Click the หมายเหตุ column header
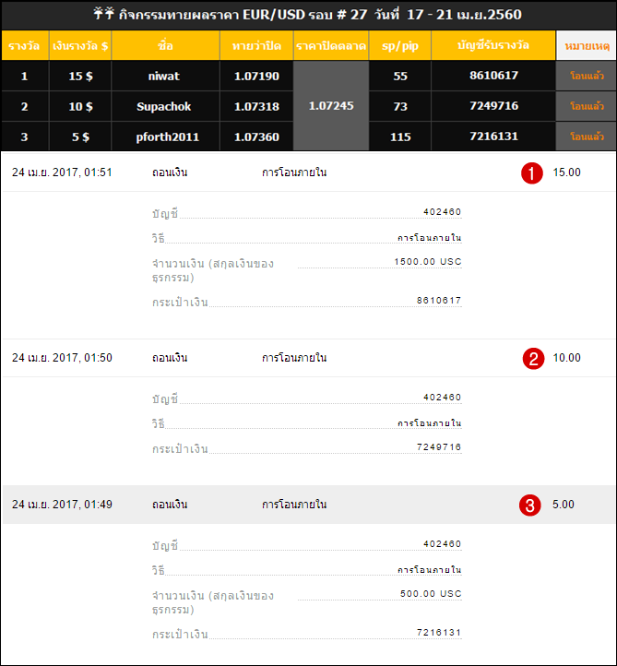 [586, 45]
